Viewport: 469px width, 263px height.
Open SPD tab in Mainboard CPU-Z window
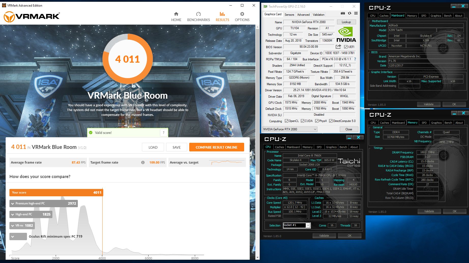pyautogui.click(x=424, y=16)
